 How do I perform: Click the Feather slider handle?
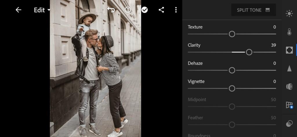tap(232, 125)
